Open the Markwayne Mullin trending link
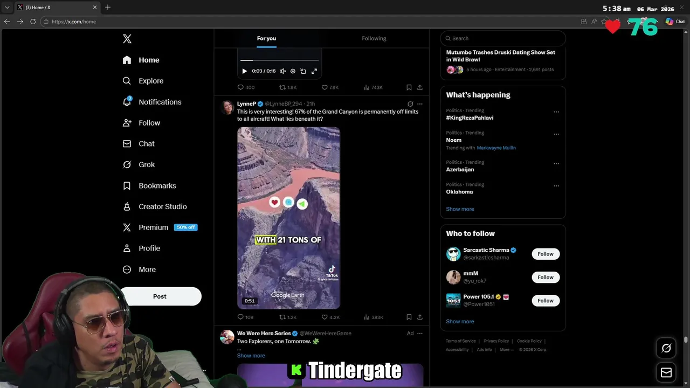 click(x=496, y=148)
